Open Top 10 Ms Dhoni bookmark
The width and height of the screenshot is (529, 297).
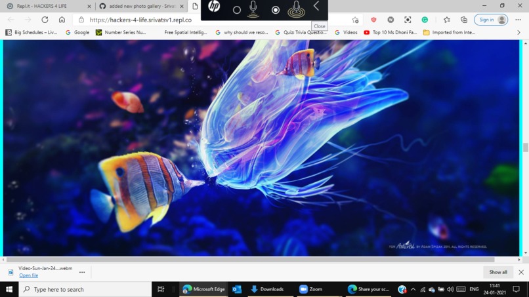pos(391,32)
